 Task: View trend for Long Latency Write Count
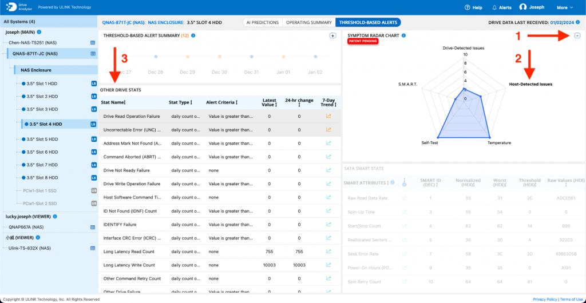coord(328,265)
